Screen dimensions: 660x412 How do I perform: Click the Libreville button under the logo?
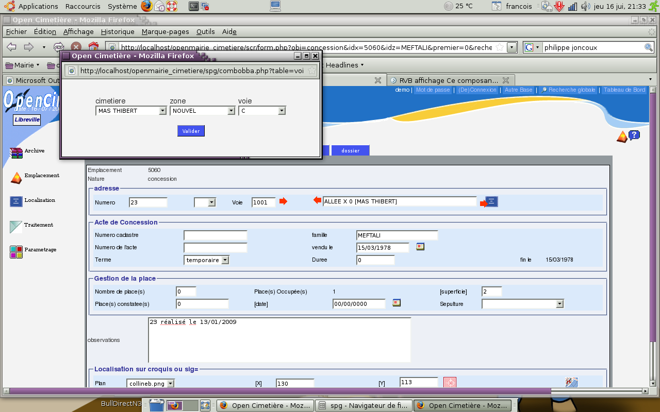[x=27, y=119]
